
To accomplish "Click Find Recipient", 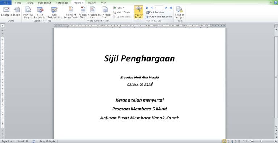I will tap(155, 12).
